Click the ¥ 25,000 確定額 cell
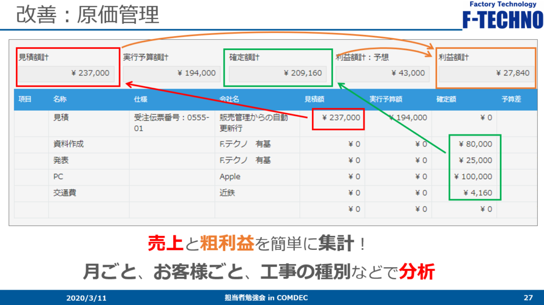The width and height of the screenshot is (544, 305). (464, 160)
